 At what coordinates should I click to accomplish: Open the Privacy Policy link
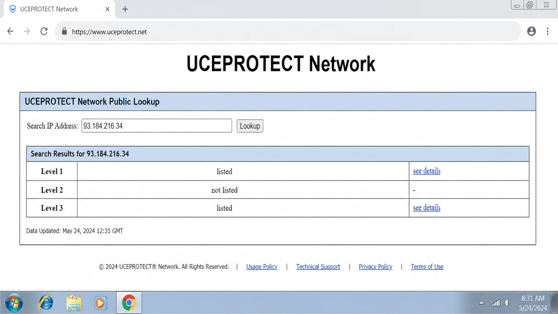click(x=375, y=267)
